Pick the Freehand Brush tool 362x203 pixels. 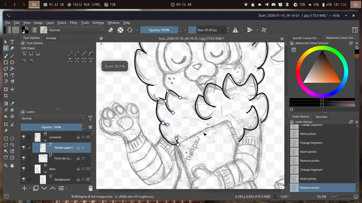coord(6,56)
